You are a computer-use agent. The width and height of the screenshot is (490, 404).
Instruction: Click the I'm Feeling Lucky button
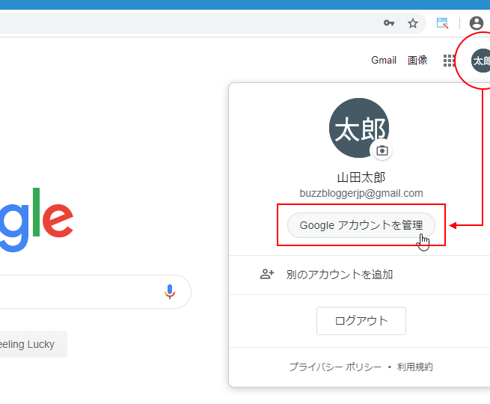click(31, 344)
